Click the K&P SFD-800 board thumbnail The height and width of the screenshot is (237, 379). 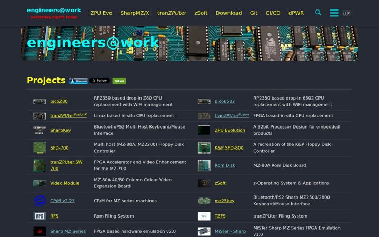[x=204, y=148]
